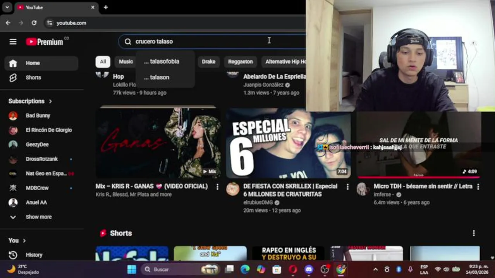Choose the 'talasofobia' search suggestion
The height and width of the screenshot is (278, 495).
click(x=162, y=61)
